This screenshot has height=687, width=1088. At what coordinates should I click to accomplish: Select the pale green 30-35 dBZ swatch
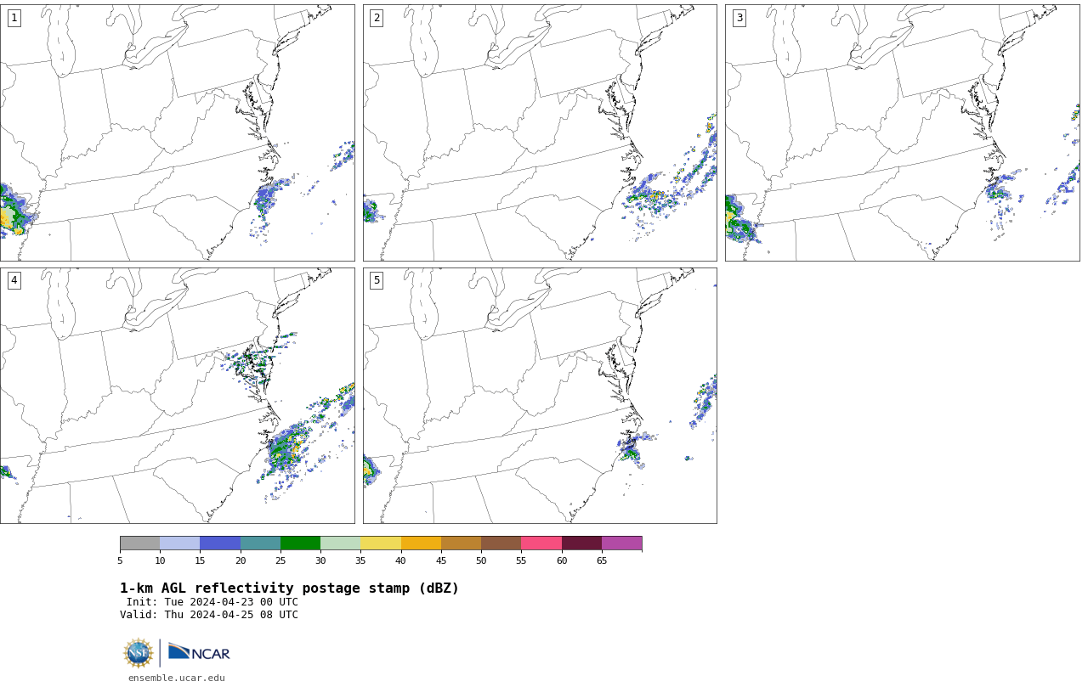(340, 543)
